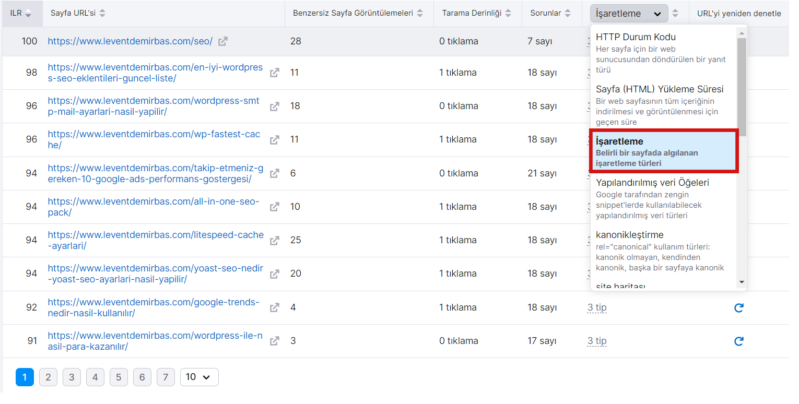Re-audit URL icon for wordpress-ile-nasil-para-kazanilir row
This screenshot has width=799, height=404.
pyautogui.click(x=738, y=341)
